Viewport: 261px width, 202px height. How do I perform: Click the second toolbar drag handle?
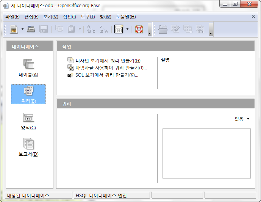tap(154, 29)
